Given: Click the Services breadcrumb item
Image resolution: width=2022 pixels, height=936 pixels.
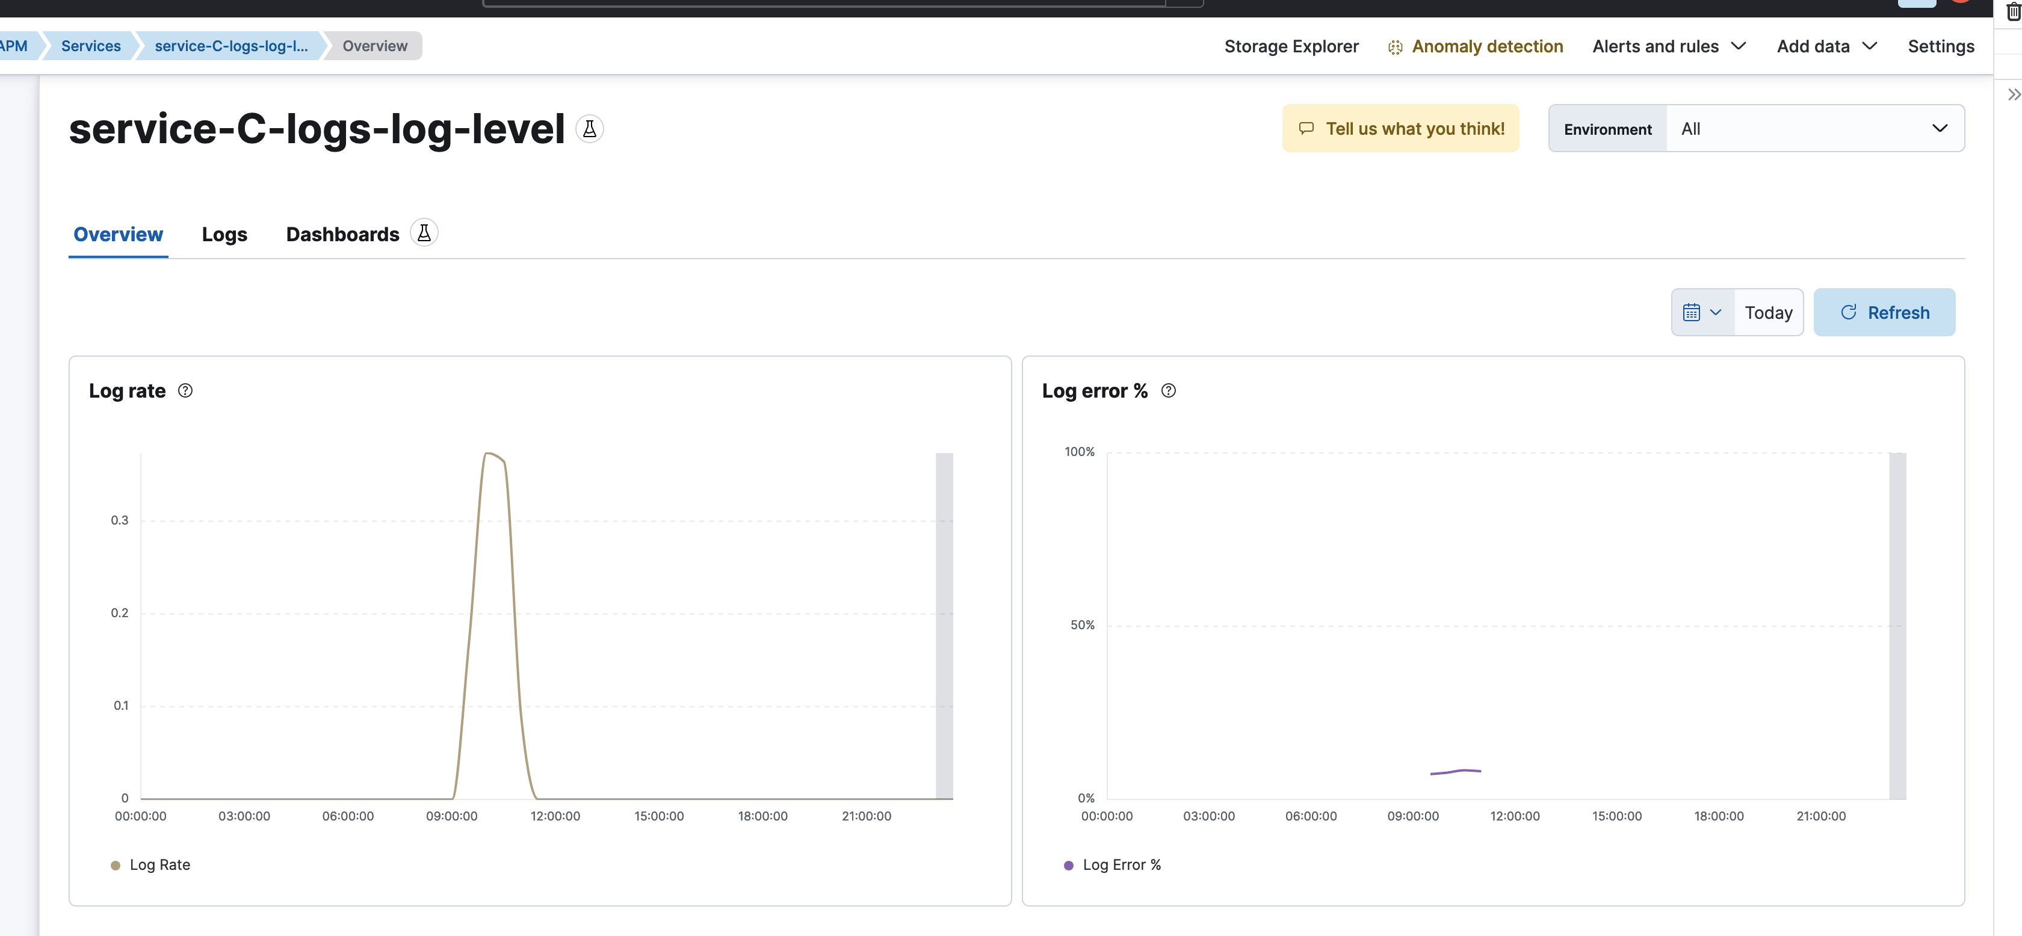Looking at the screenshot, I should click(x=90, y=45).
